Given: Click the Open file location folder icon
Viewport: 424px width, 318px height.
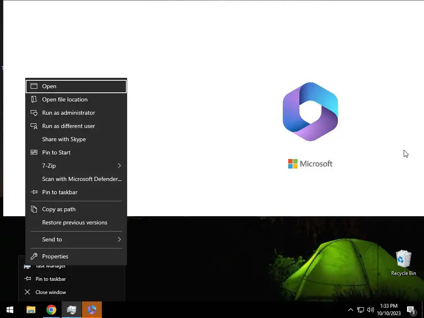Looking at the screenshot, I should (x=34, y=99).
